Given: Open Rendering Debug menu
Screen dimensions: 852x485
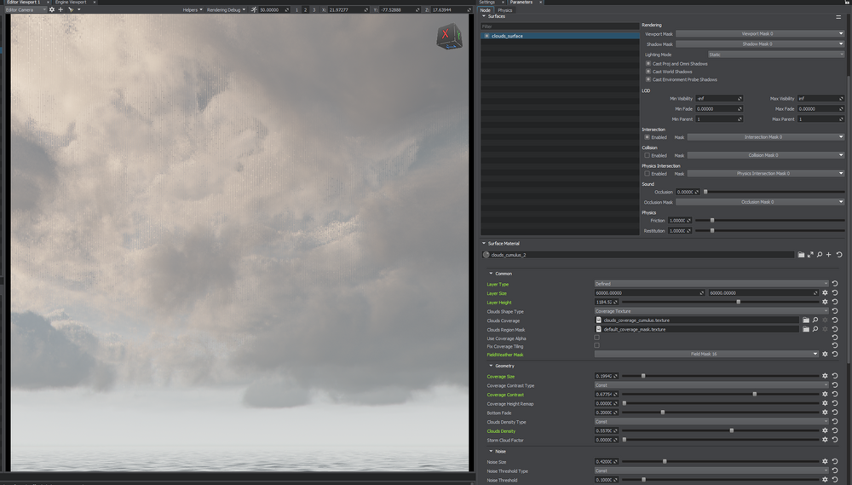Looking at the screenshot, I should 226,9.
